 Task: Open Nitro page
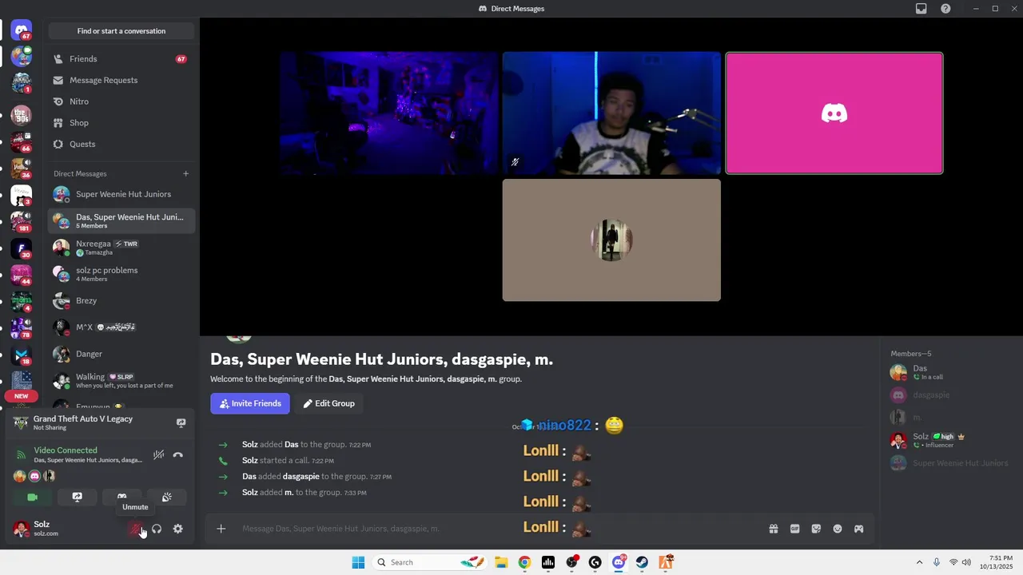click(121, 101)
